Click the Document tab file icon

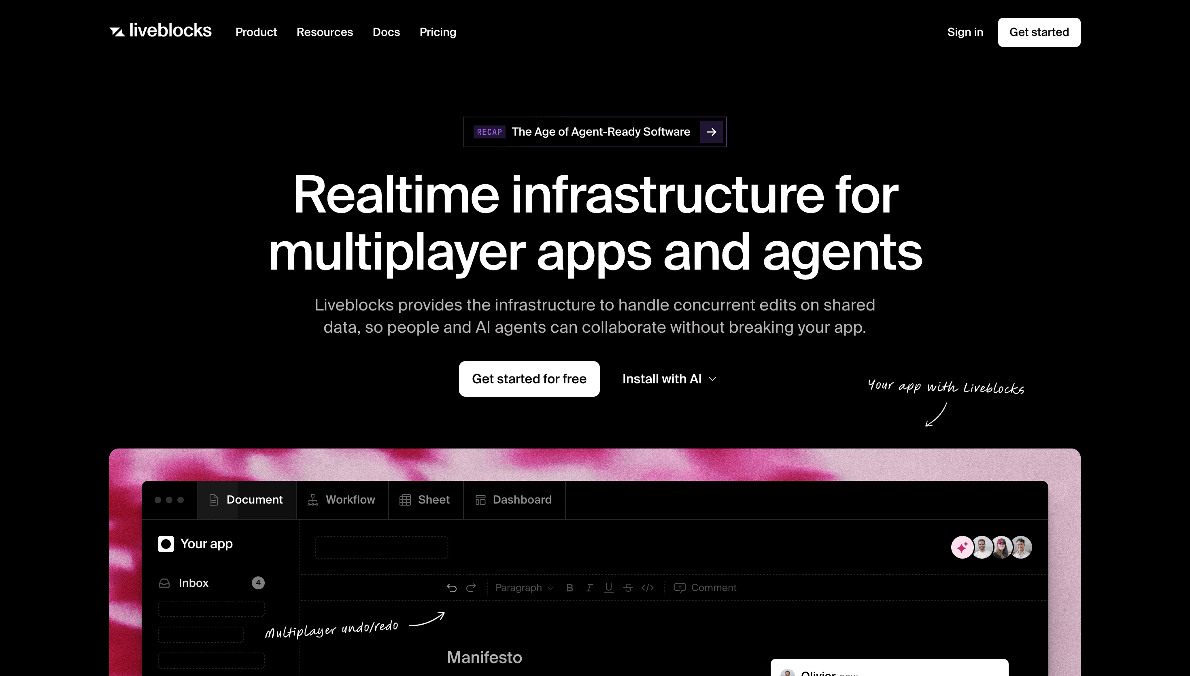(x=213, y=500)
